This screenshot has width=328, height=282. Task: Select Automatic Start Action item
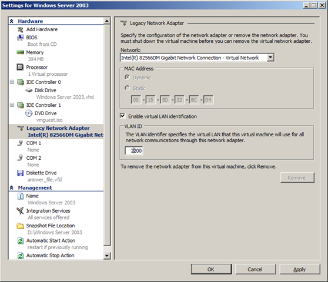point(51,241)
